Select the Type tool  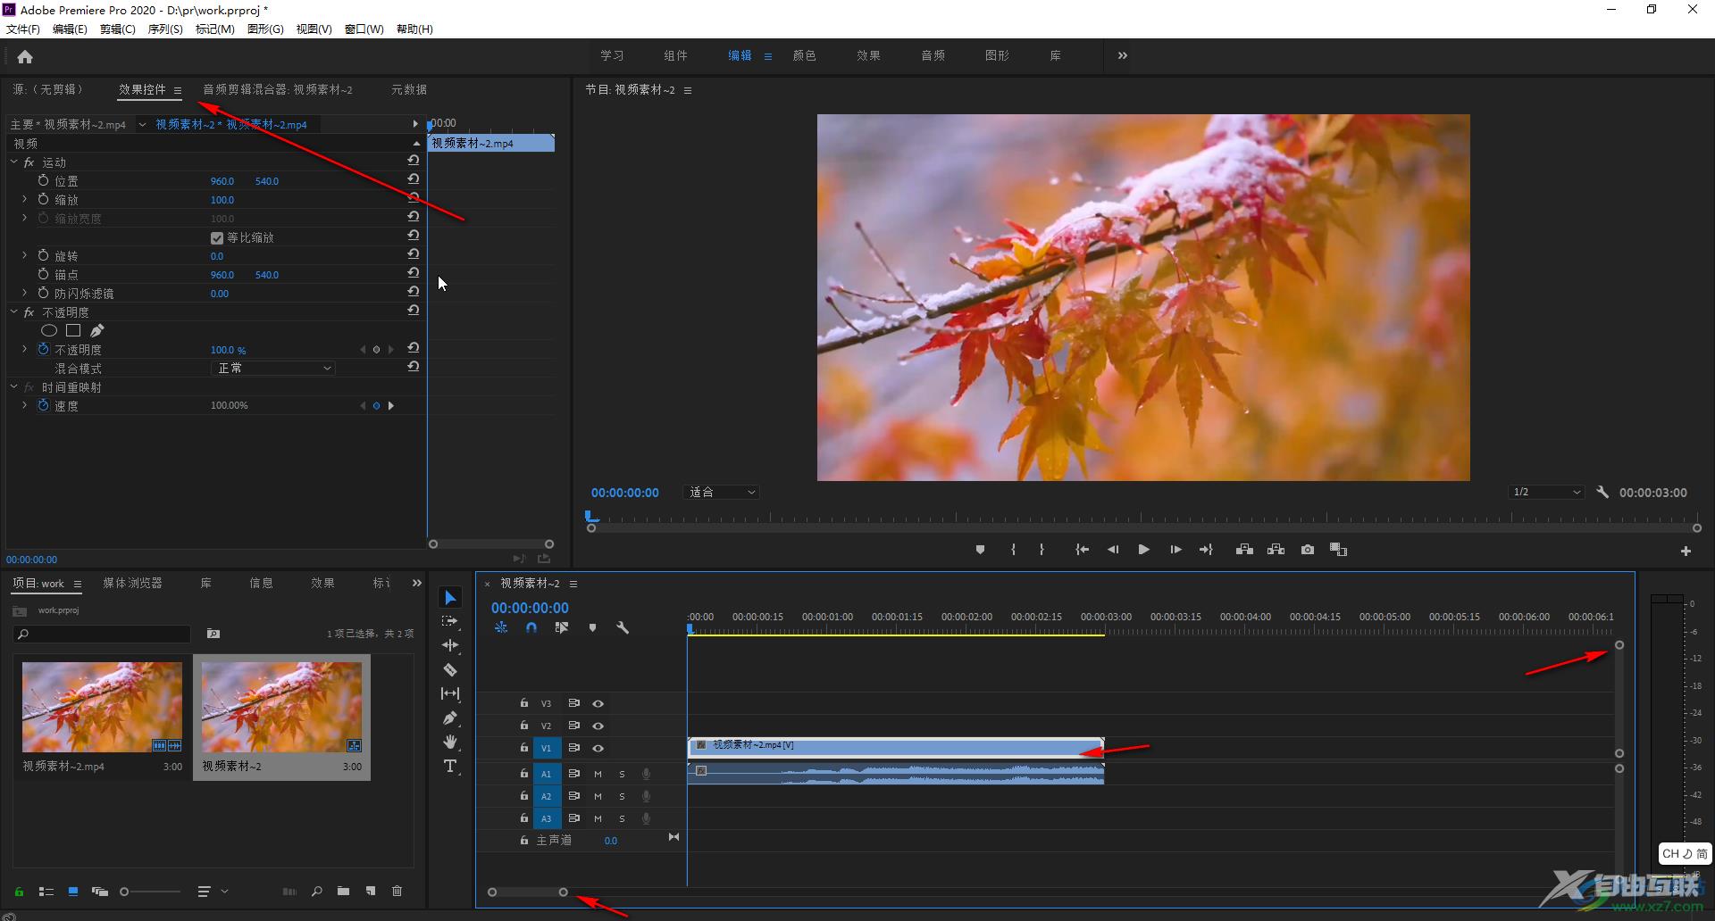[x=450, y=766]
